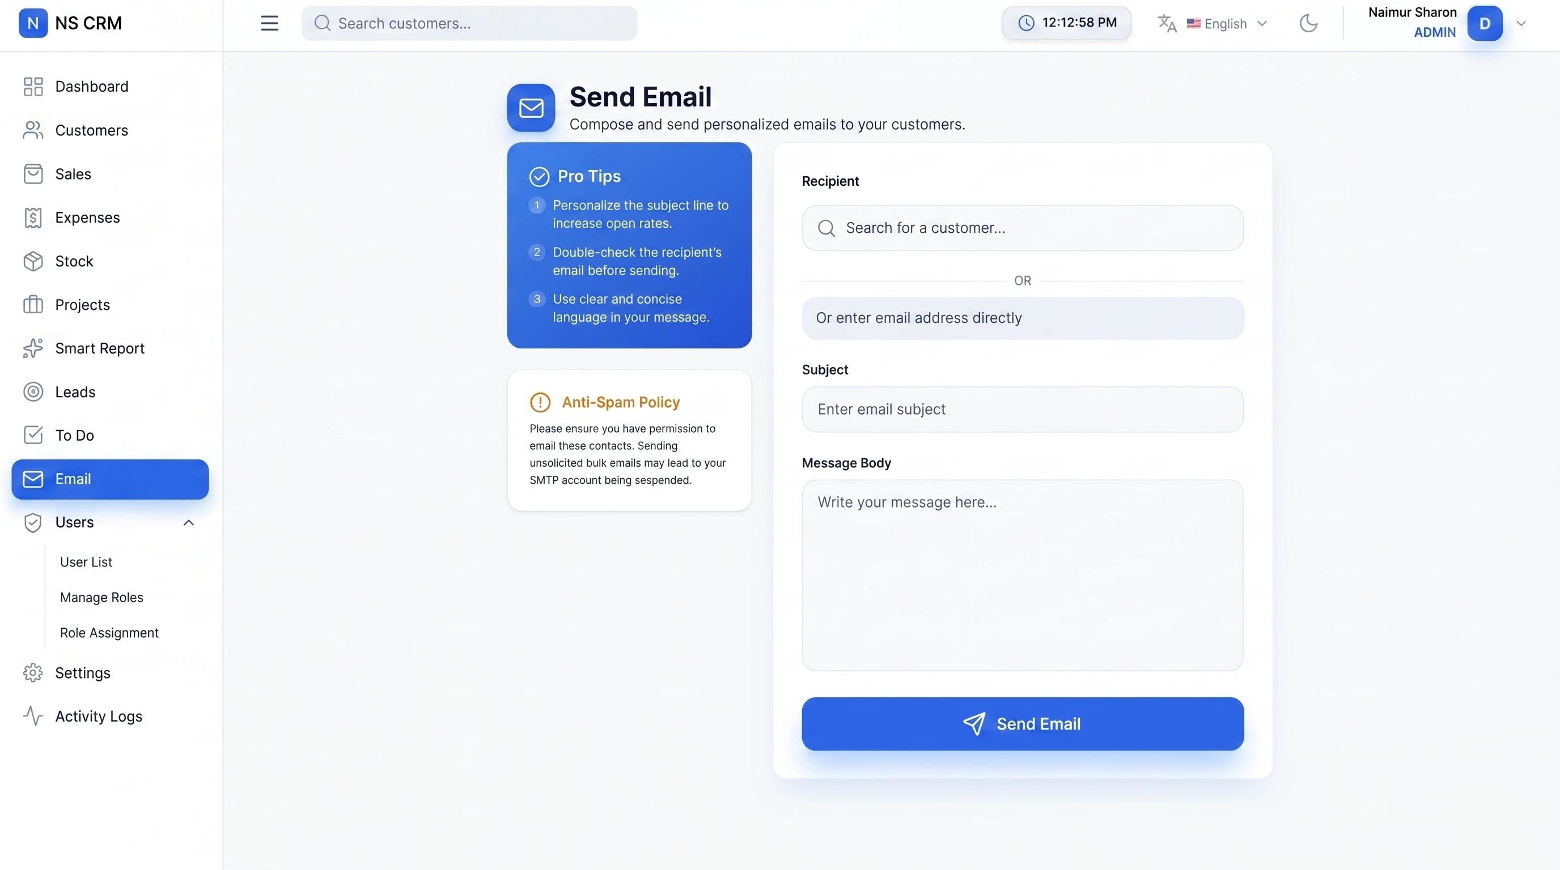Click the Email envelope sidebar icon
This screenshot has height=870, width=1560.
(33, 479)
